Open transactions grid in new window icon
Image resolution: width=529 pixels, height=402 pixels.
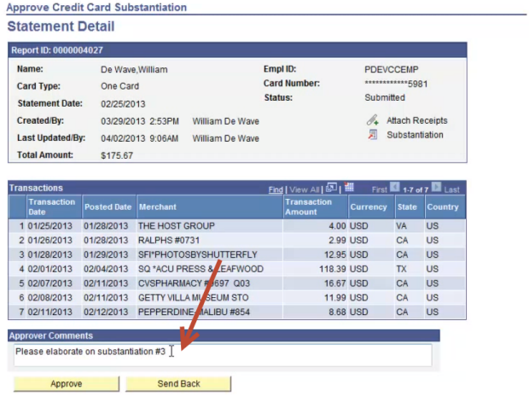coord(332,188)
